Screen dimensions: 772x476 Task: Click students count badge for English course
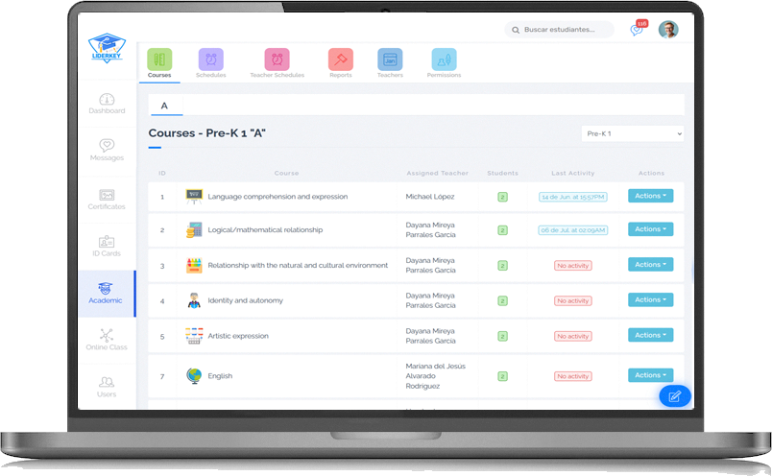[502, 376]
